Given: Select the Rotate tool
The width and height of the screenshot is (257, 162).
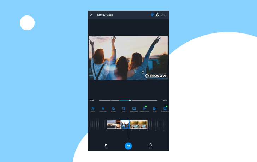Looking at the screenshot, I should click(113, 110).
